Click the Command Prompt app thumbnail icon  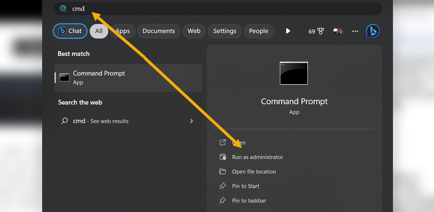pos(293,73)
